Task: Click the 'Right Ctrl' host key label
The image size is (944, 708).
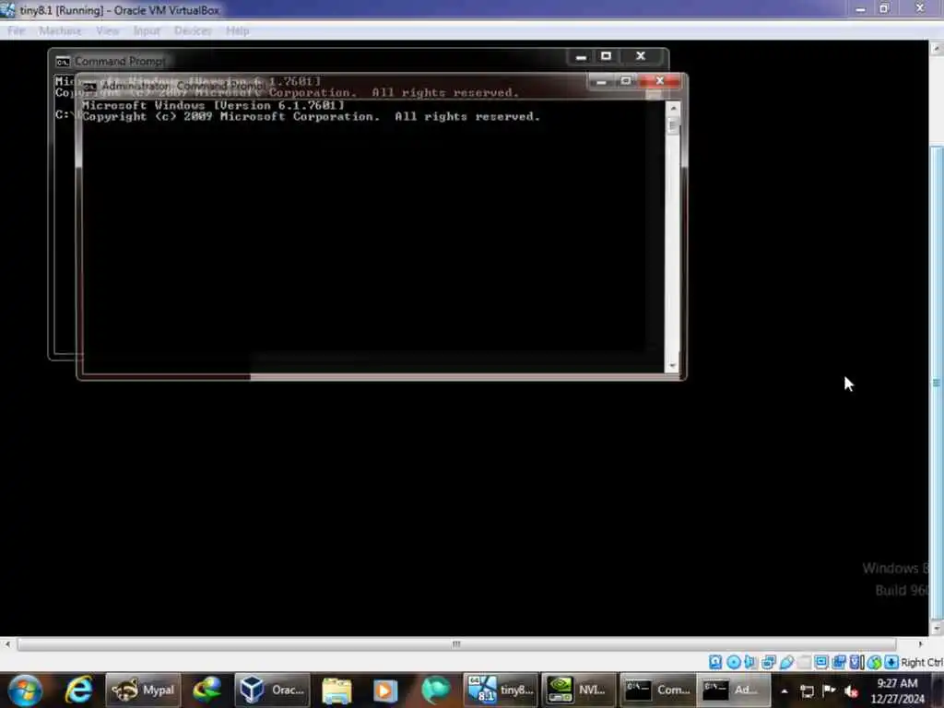Action: (922, 662)
